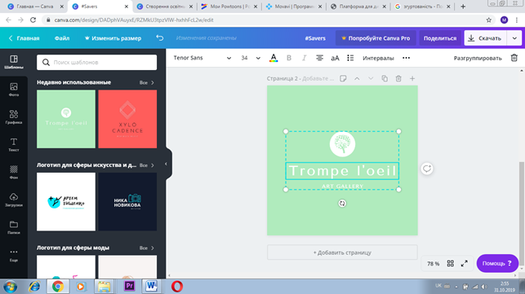
Task: Toggle uppercase text formatting
Action: click(335, 58)
